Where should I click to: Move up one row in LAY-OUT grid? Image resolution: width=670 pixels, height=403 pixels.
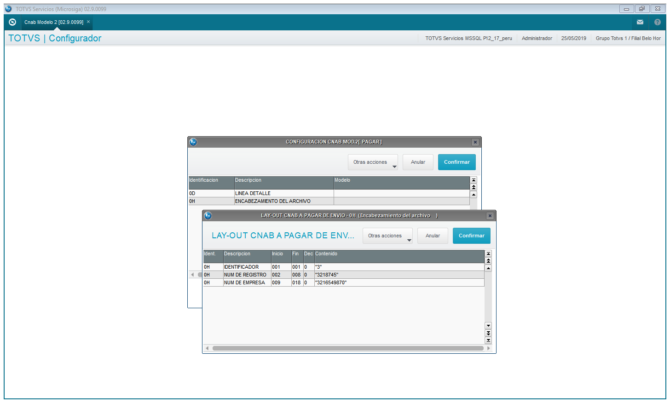click(x=488, y=268)
